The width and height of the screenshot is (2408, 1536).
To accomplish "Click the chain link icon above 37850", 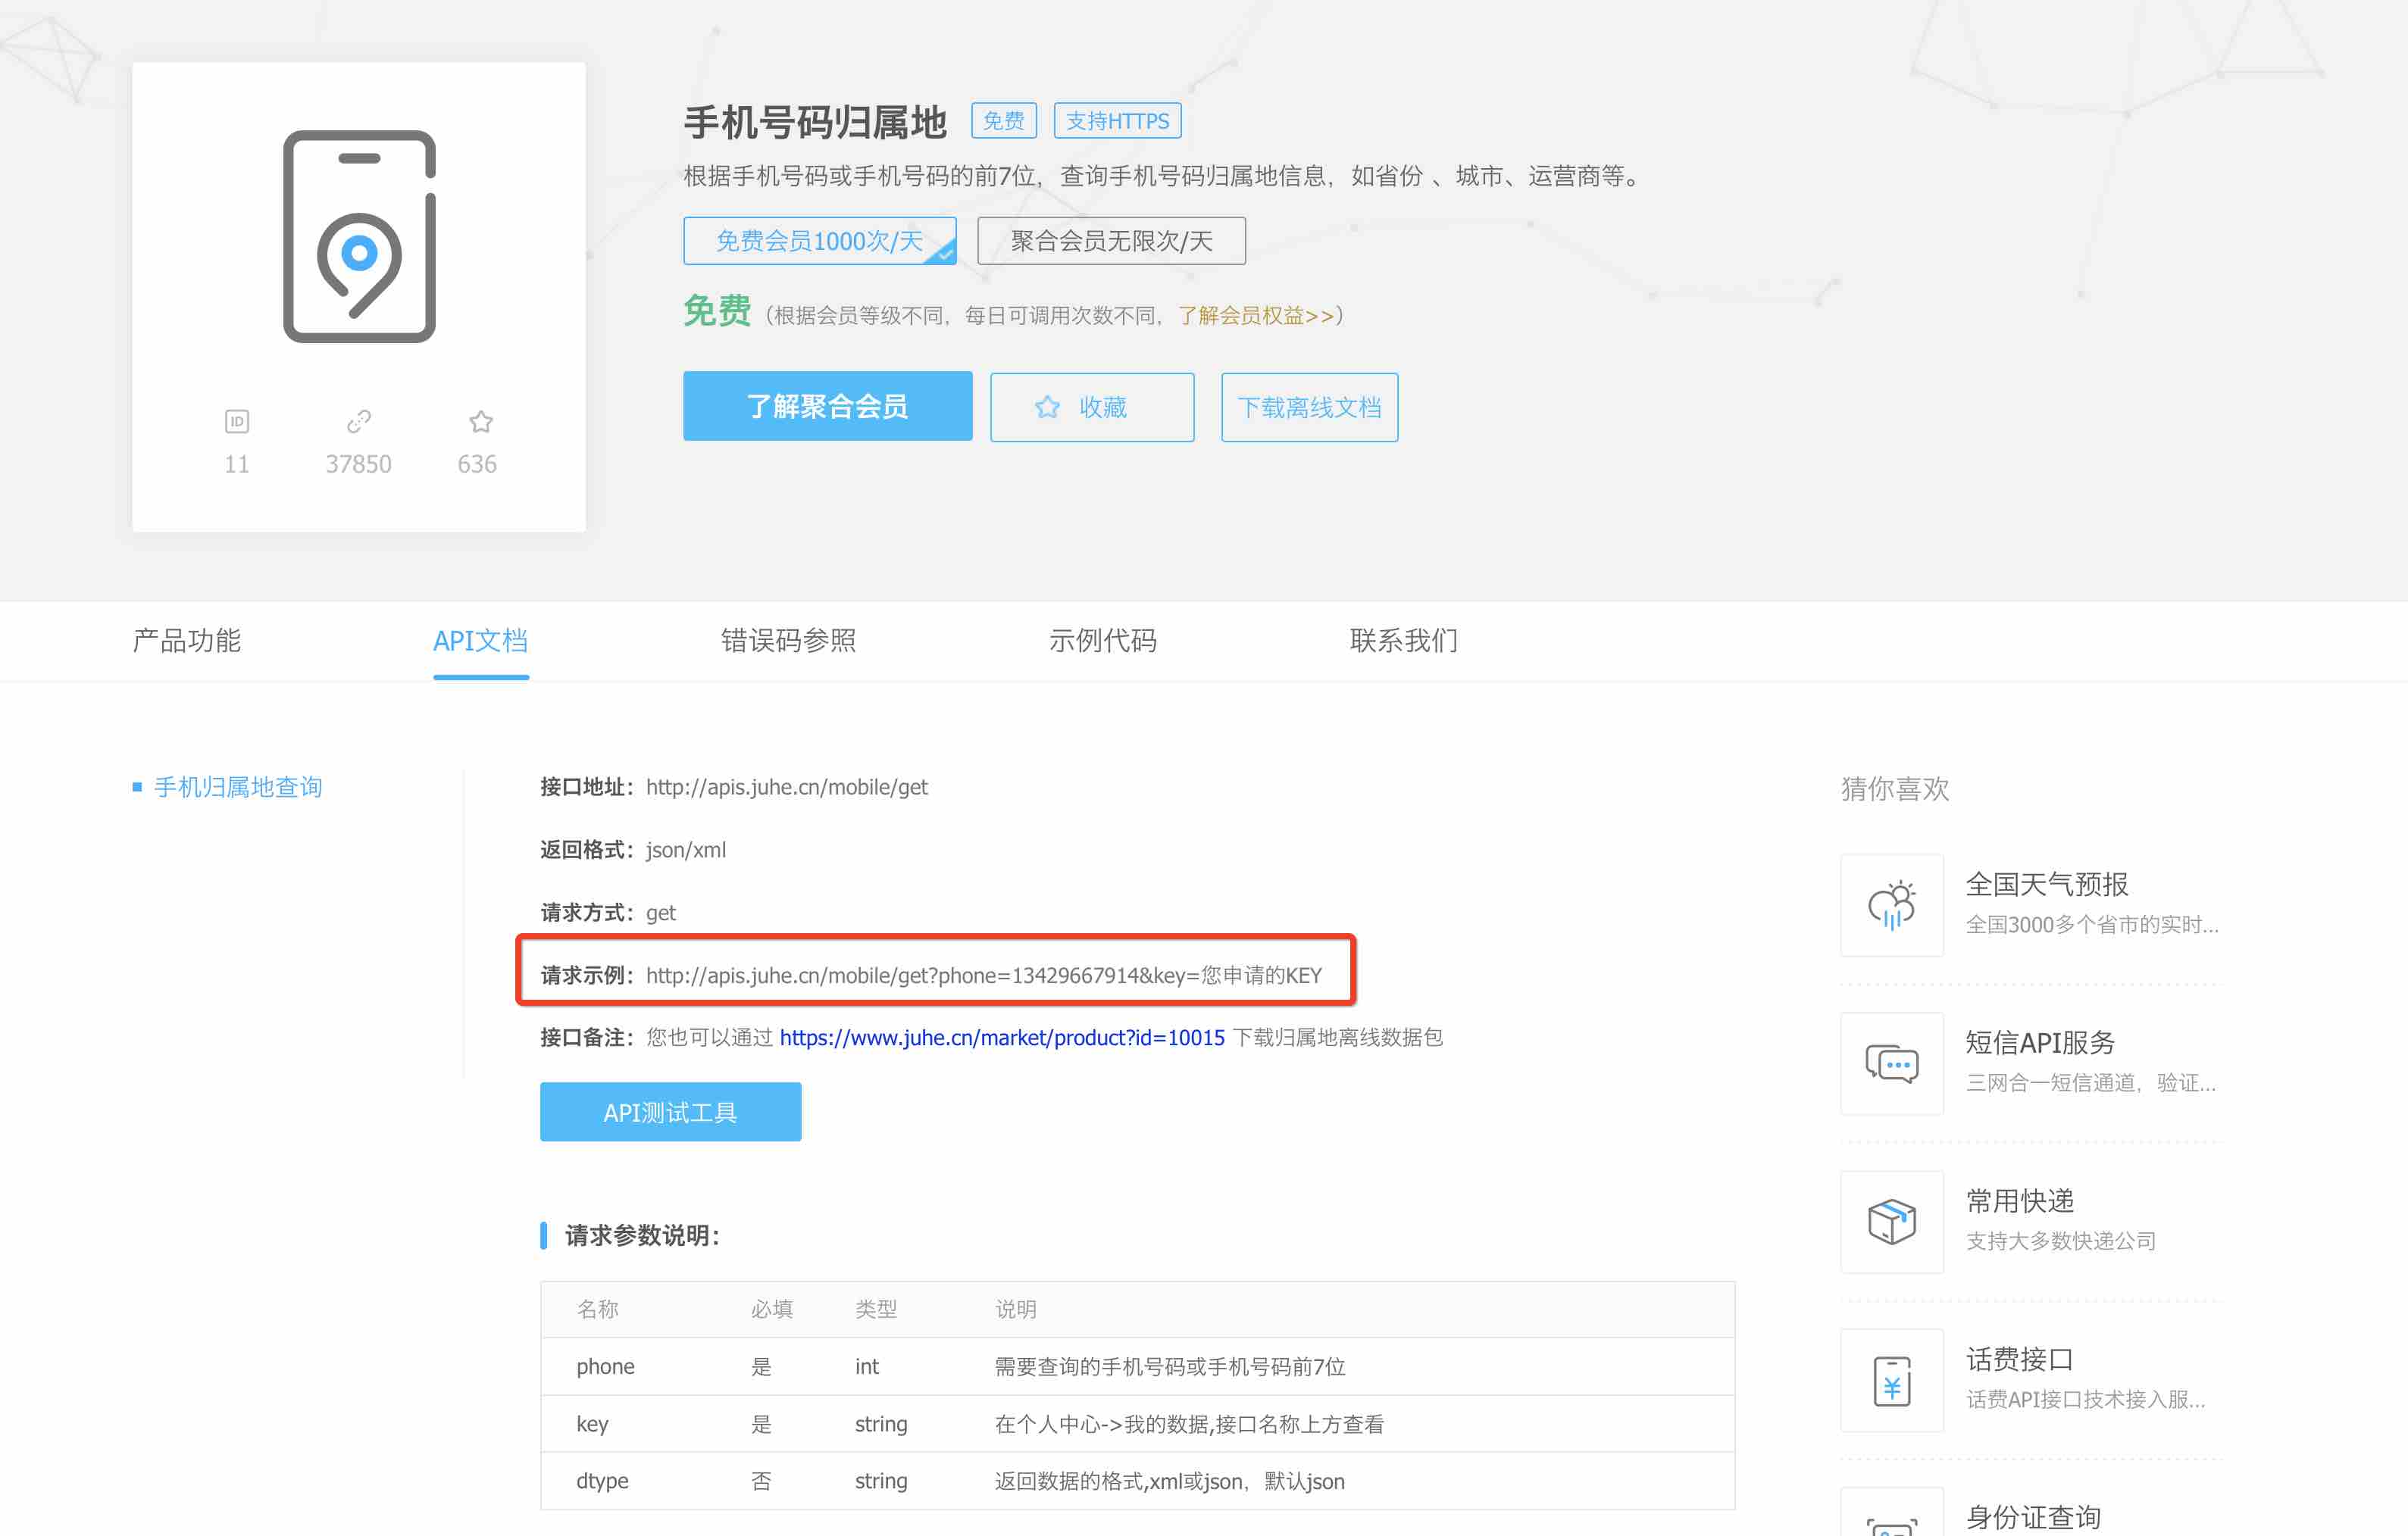I will (x=358, y=422).
